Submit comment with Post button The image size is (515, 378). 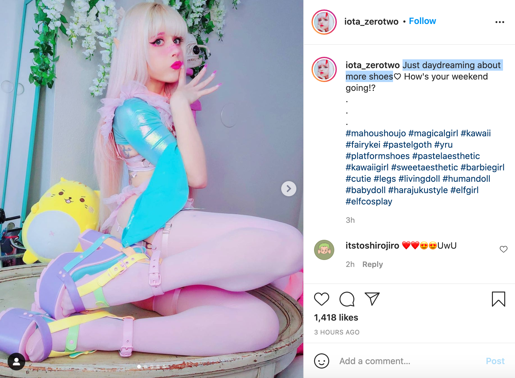tap(495, 361)
